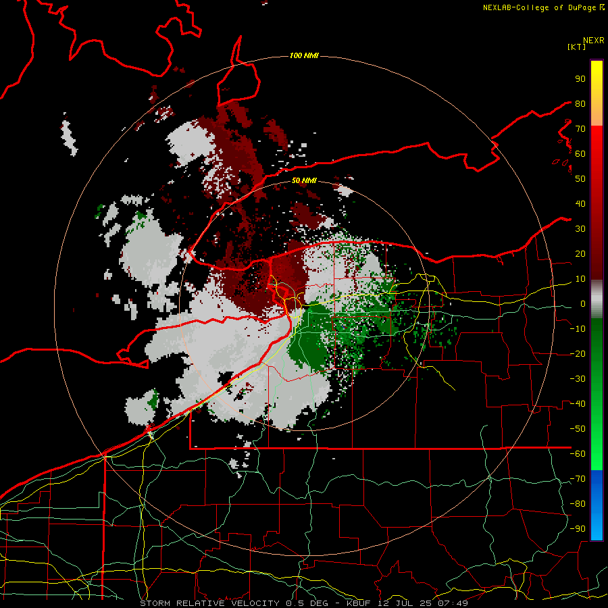Click the 50 NMI range ring label
Screen dimensions: 608x608
(303, 180)
